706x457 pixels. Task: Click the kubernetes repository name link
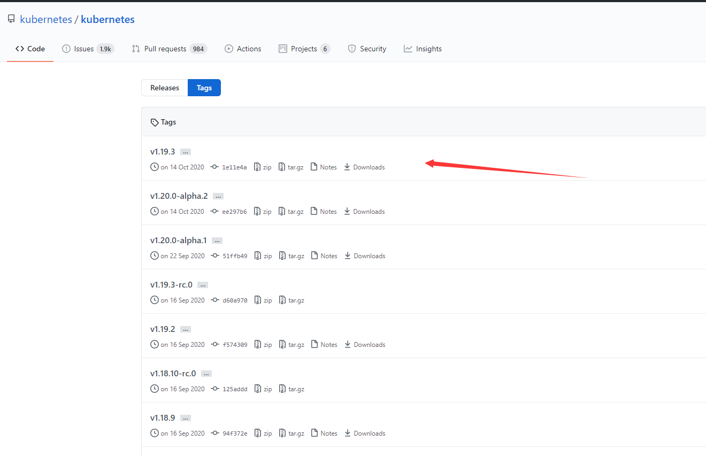[x=108, y=20]
